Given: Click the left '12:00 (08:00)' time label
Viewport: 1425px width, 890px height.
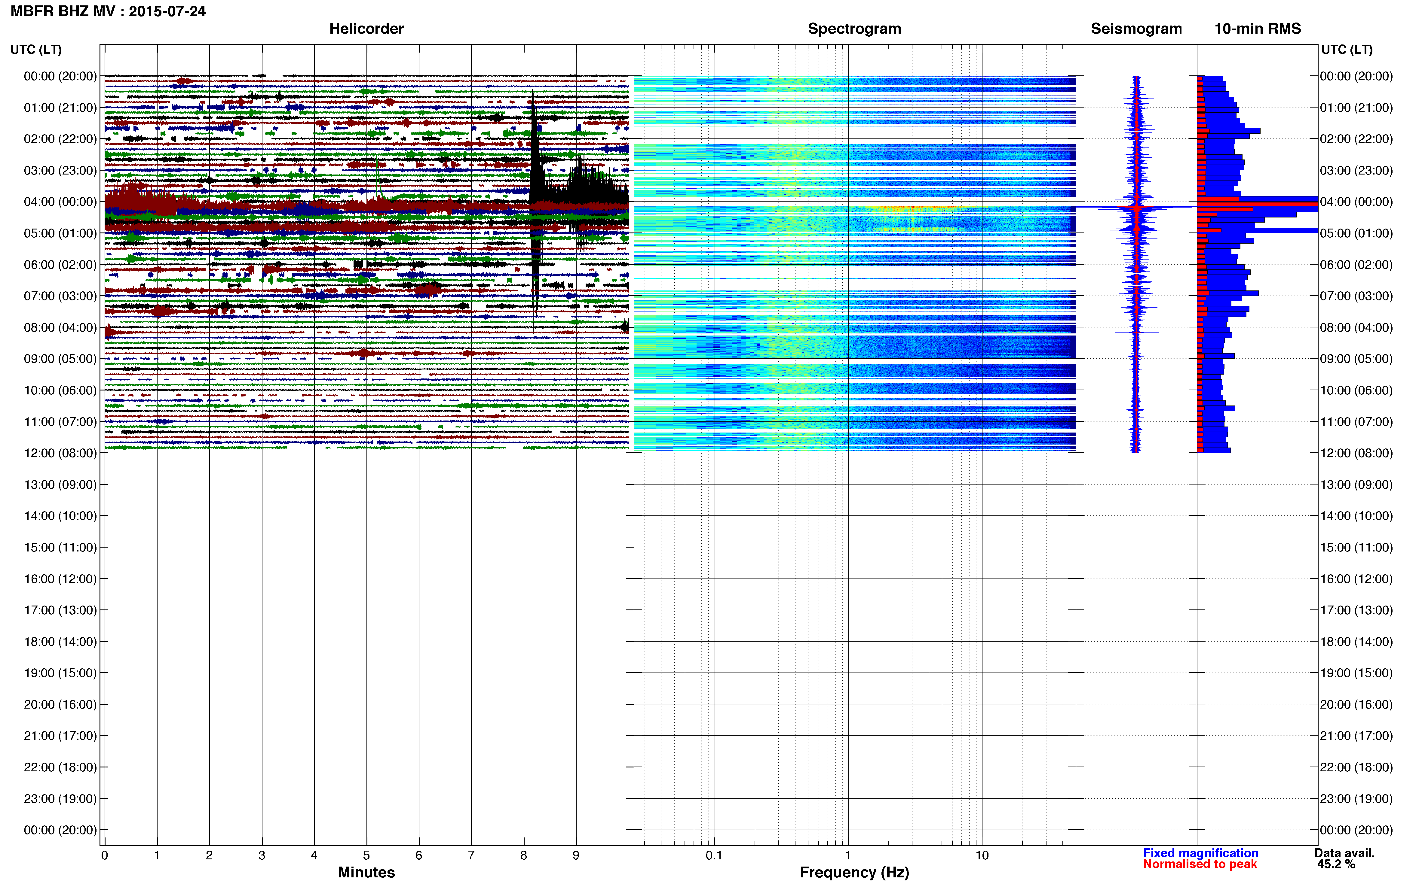Looking at the screenshot, I should pos(60,453).
